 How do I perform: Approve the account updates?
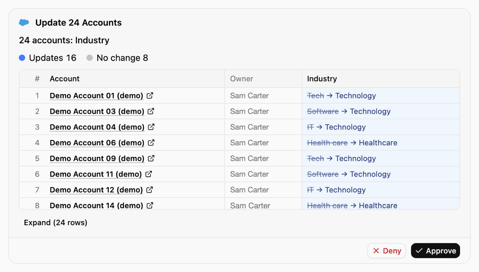pos(435,250)
